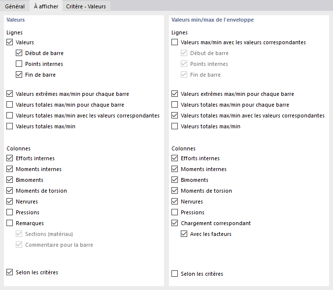Enable envelope Valeurs max/min avec valeurs correspondantes
This screenshot has height=290, width=333.
175,43
